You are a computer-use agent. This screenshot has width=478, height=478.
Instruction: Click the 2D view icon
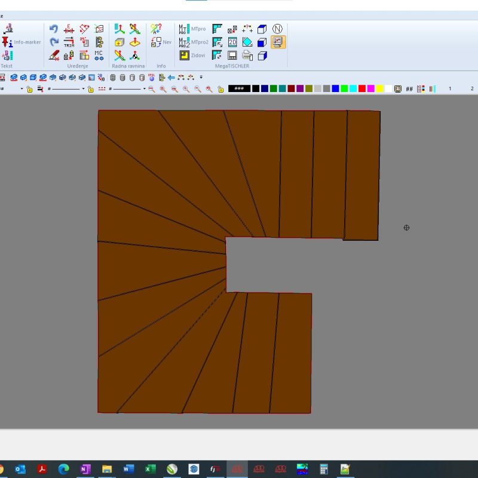[232, 42]
